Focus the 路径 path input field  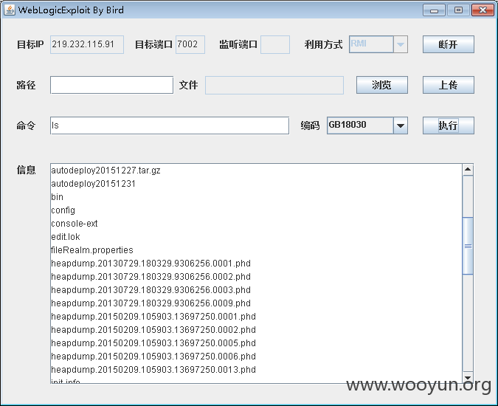[x=112, y=85]
